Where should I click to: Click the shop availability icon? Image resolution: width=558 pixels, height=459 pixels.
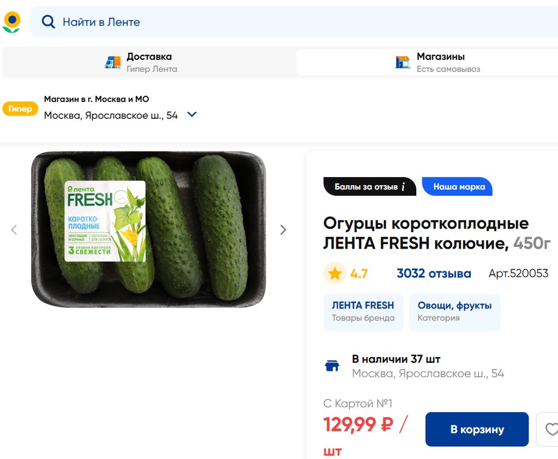[332, 366]
